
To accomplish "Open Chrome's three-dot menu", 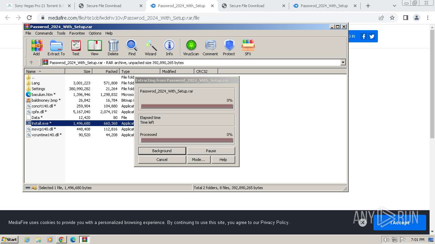I will tap(428, 18).
